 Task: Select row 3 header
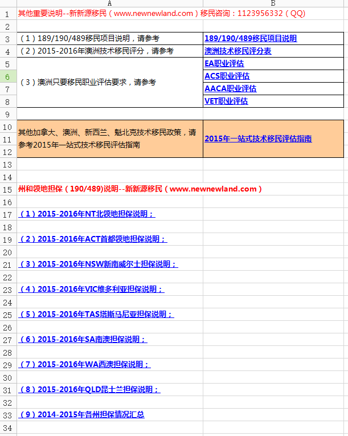pos(8,39)
